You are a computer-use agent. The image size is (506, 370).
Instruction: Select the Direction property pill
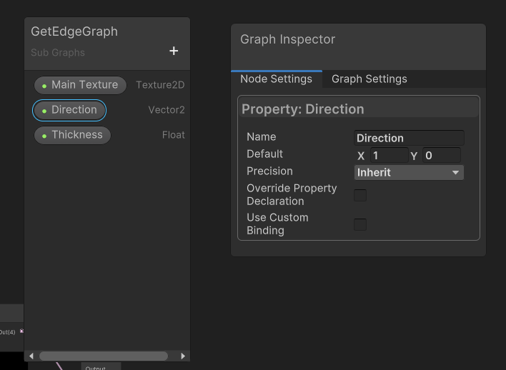pos(70,110)
